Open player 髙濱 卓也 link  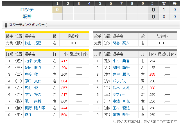click(121, 101)
